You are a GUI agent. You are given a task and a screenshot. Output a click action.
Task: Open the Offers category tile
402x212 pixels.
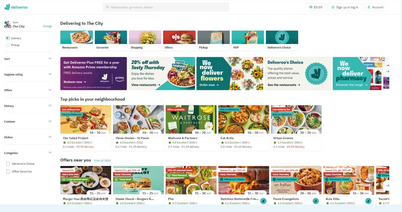pos(179,40)
